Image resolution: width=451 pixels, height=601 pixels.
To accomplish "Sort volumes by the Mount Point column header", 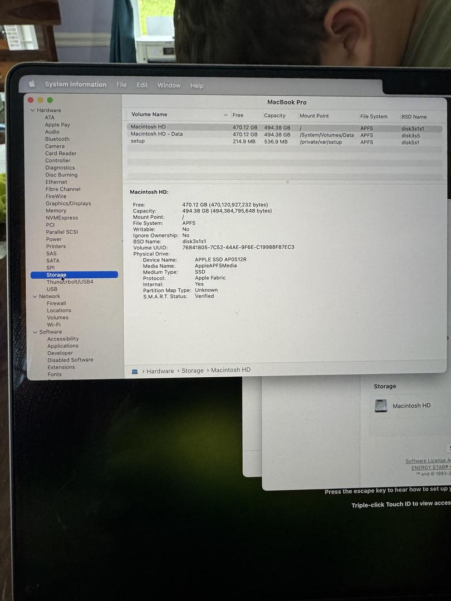I will pyautogui.click(x=314, y=116).
